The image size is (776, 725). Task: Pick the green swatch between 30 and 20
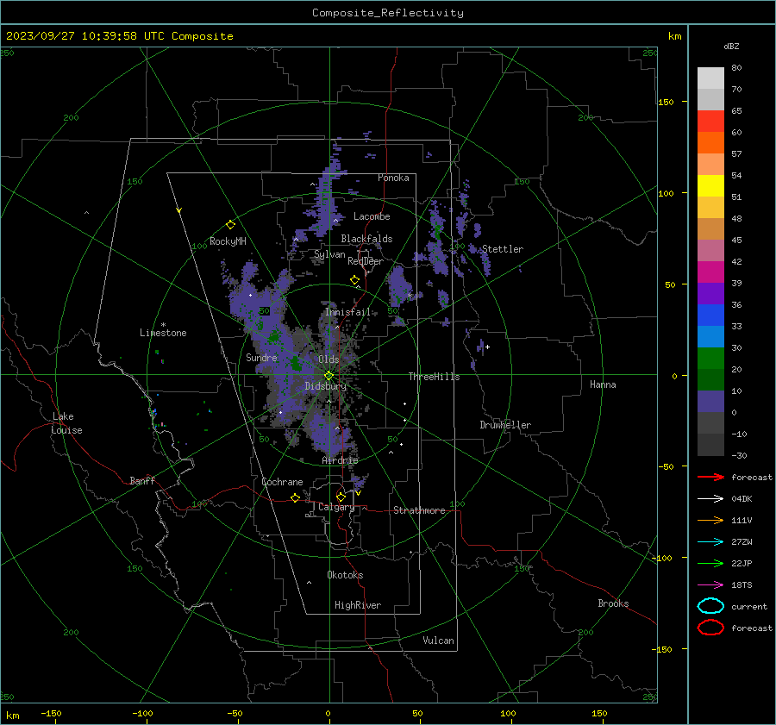[x=710, y=358]
